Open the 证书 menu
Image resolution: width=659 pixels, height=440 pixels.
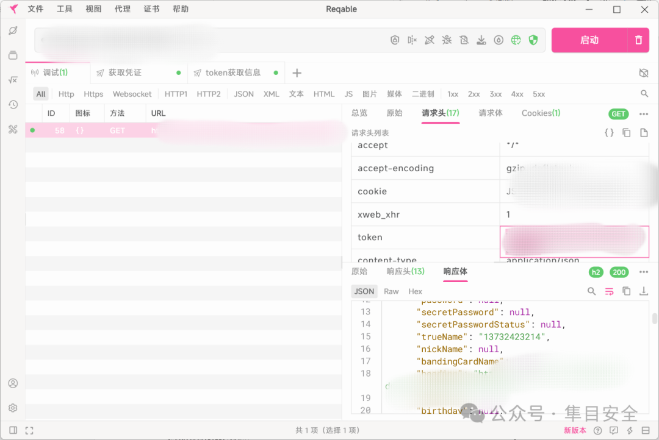coord(151,9)
